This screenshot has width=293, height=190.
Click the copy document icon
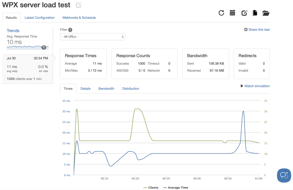(255, 13)
